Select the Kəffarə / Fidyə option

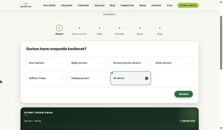coord(46,78)
